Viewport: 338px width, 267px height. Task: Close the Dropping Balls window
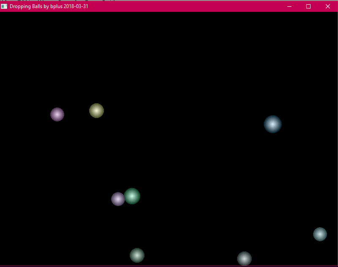328,6
